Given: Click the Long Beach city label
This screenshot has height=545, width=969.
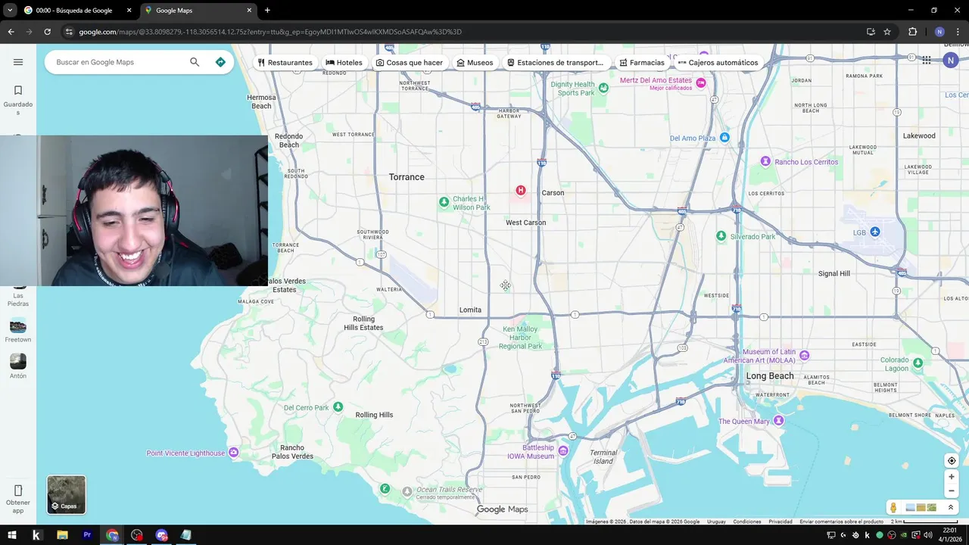Looking at the screenshot, I should [x=770, y=376].
